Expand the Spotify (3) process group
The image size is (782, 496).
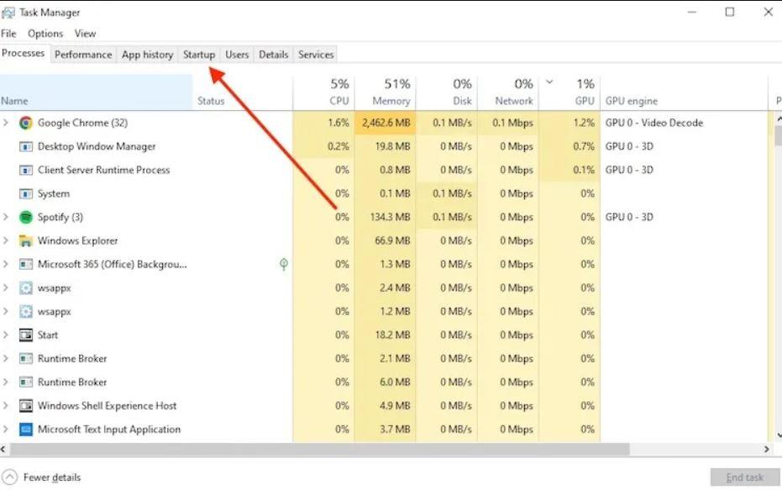pyautogui.click(x=6, y=217)
